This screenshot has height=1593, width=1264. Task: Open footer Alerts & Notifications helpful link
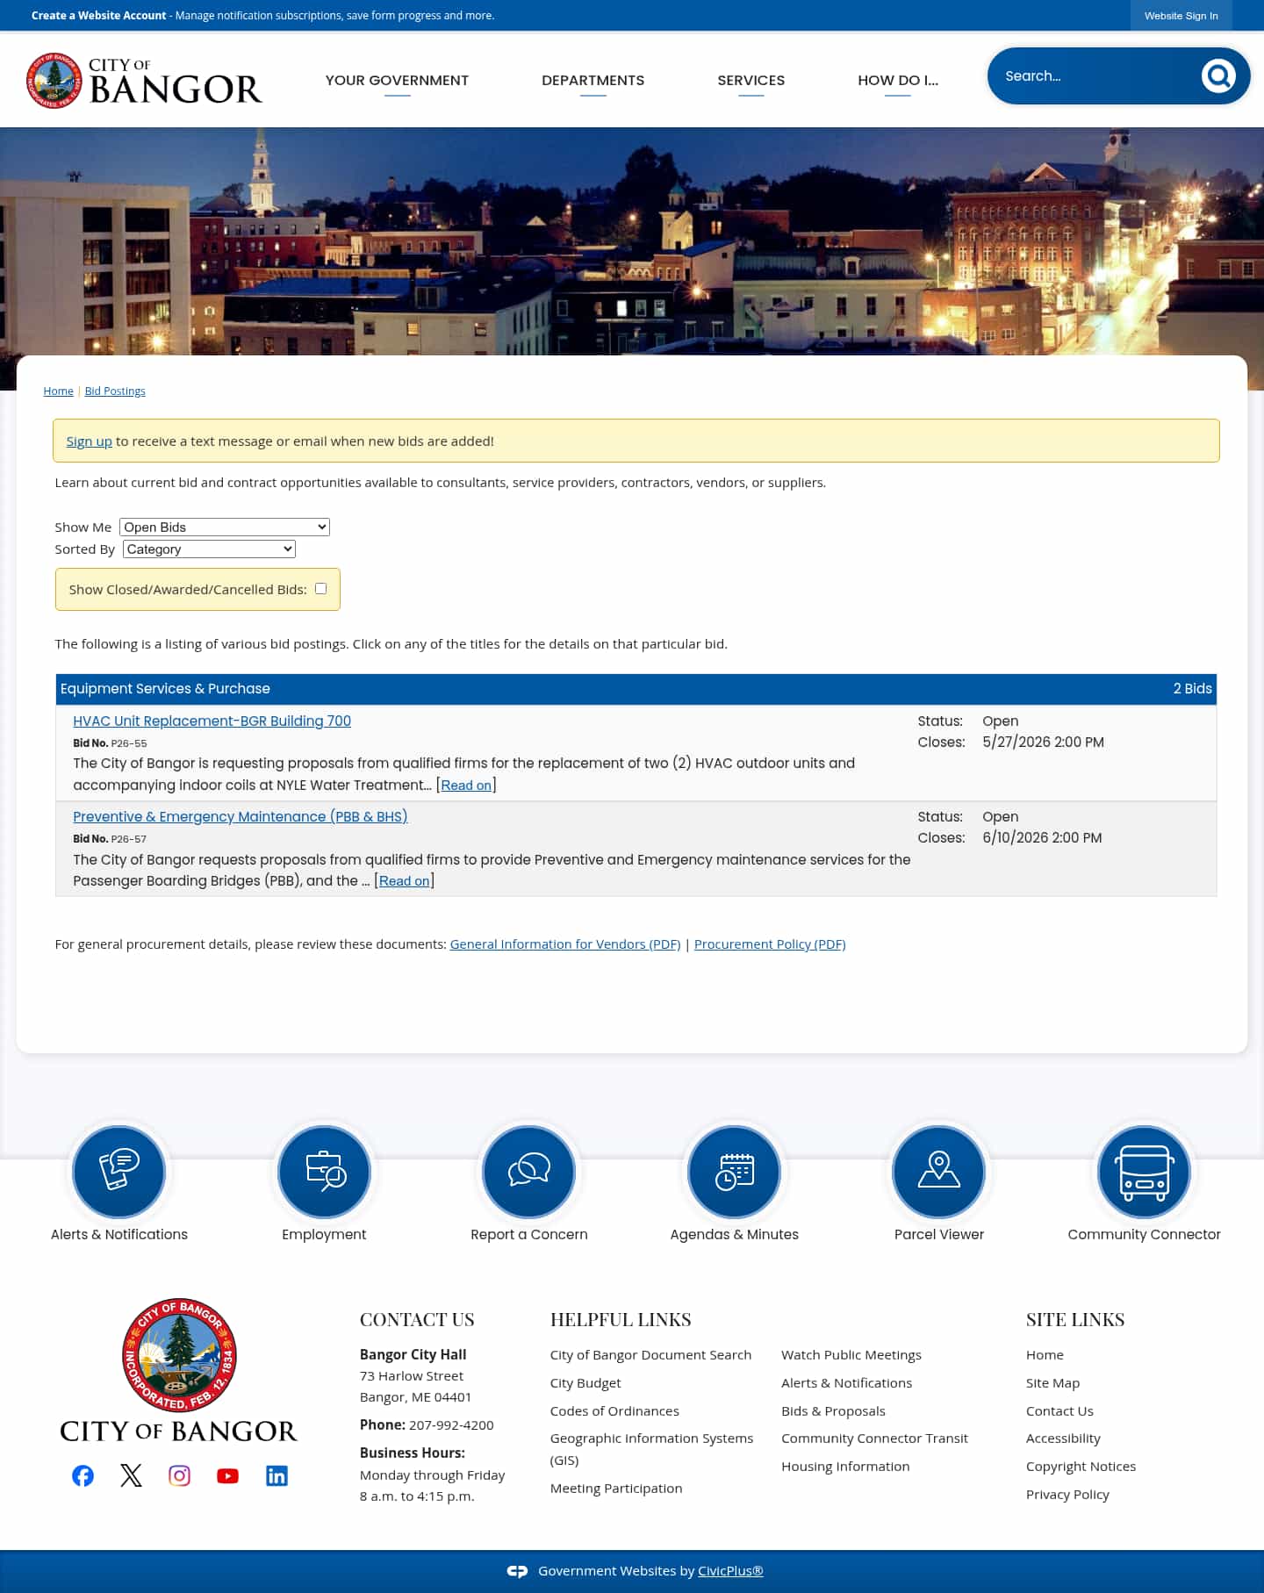tap(846, 1382)
